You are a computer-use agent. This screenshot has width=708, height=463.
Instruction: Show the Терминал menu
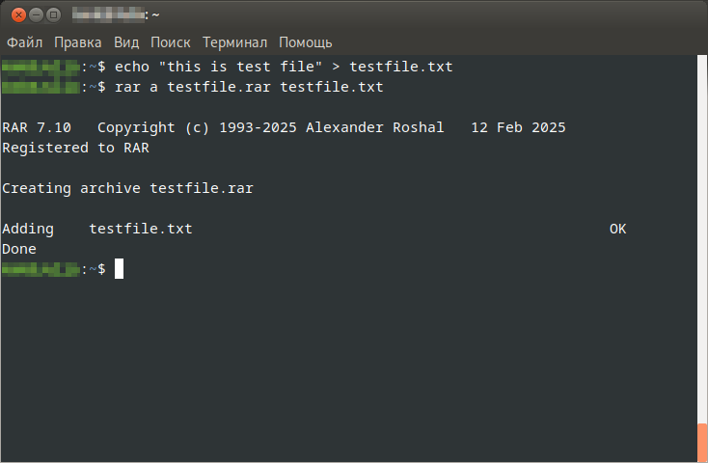pos(234,42)
